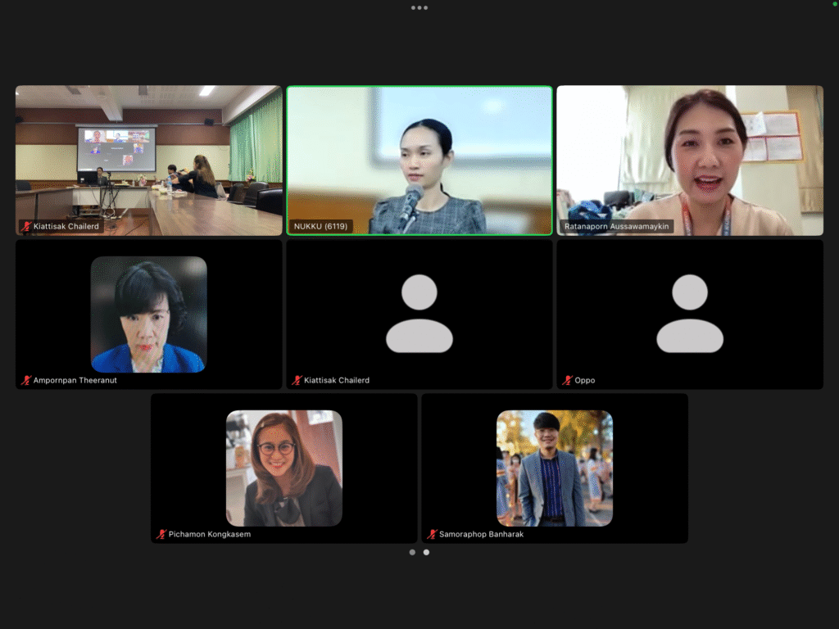Select Samoraphop Banharak's profile photo
Screen dimensions: 839x629
coord(555,468)
